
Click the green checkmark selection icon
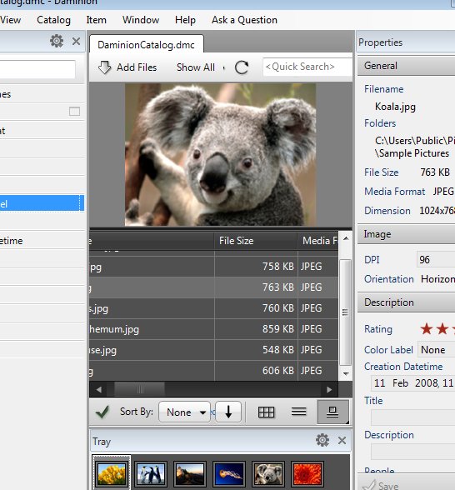point(102,412)
